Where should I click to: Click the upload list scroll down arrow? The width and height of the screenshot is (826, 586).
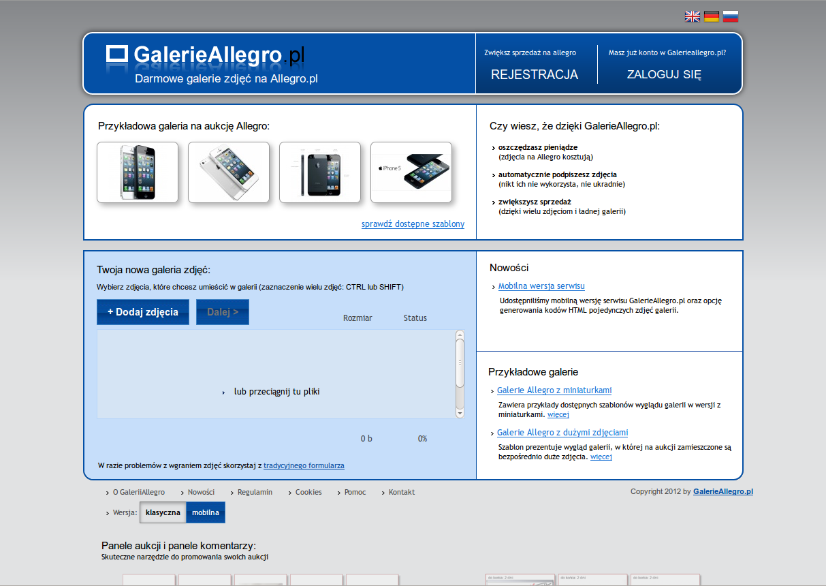[x=460, y=413]
